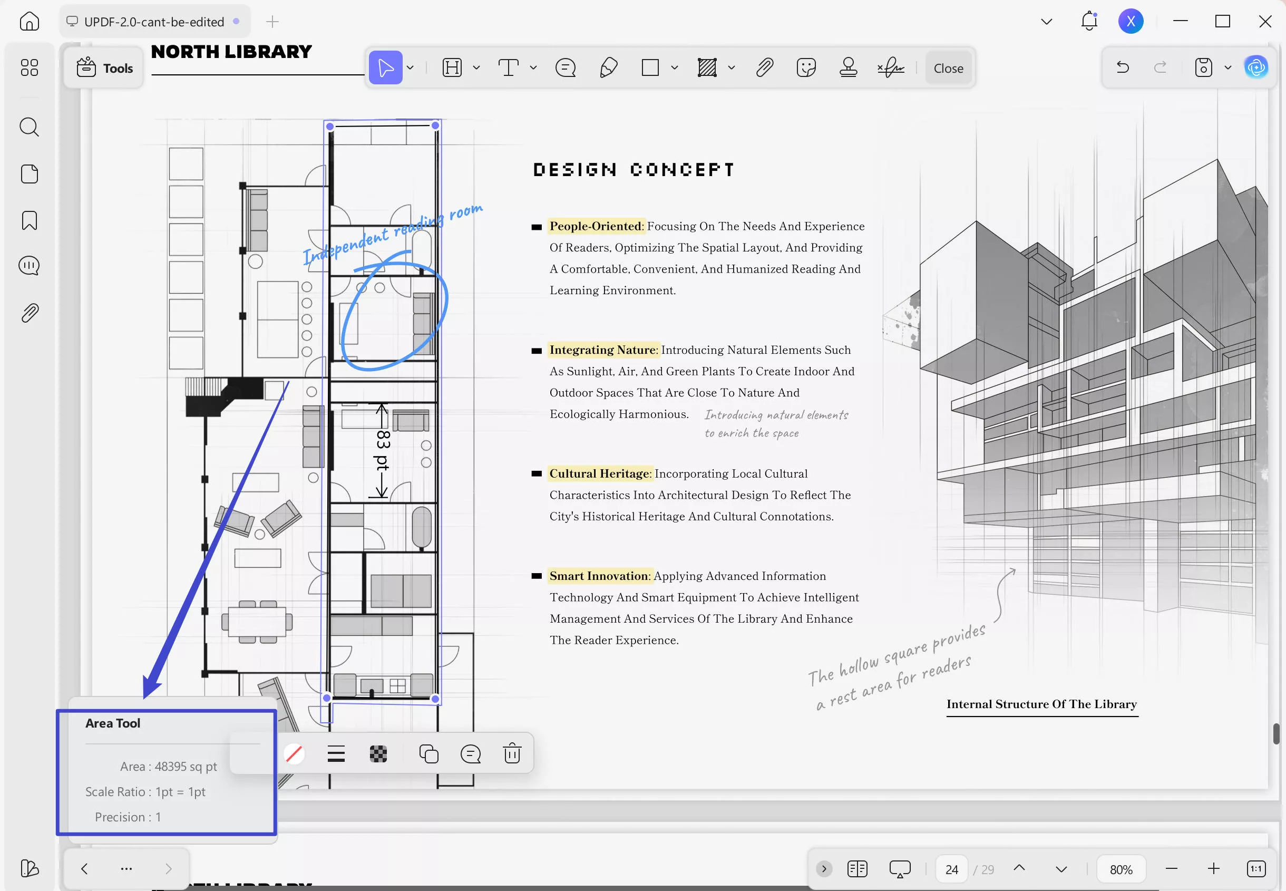Open the UPDF AI assistant icon
This screenshot has width=1286, height=891.
point(1256,68)
